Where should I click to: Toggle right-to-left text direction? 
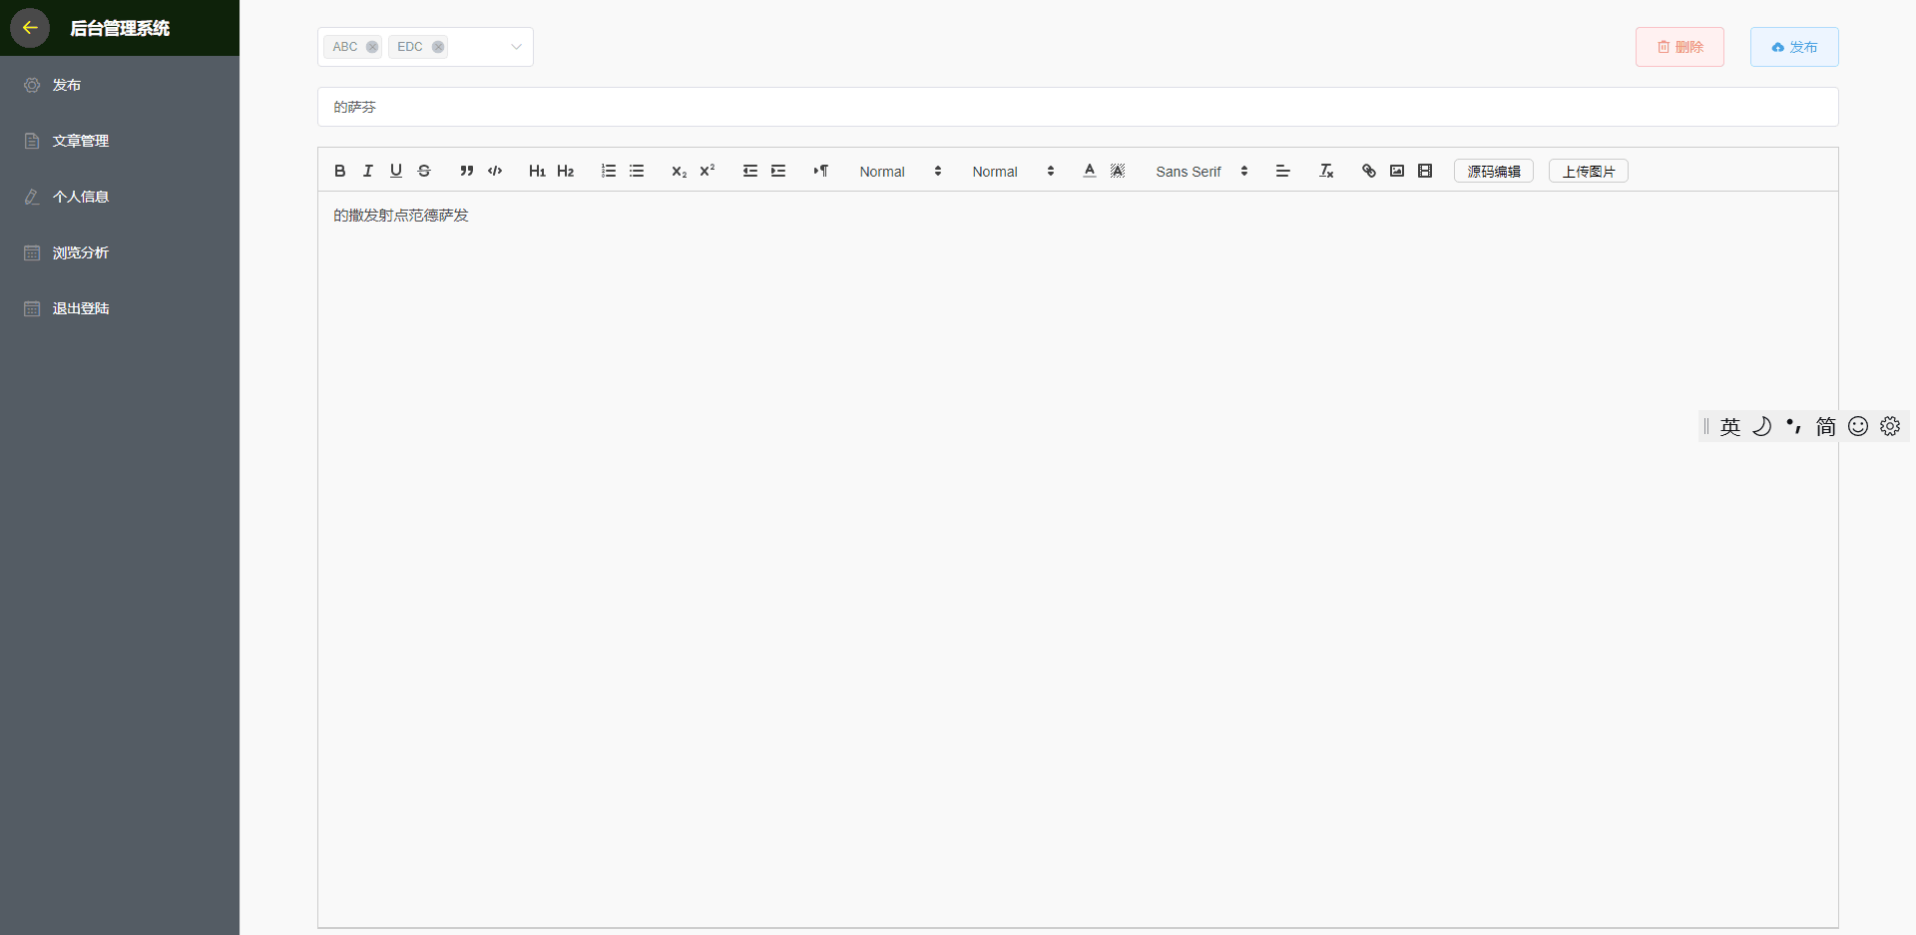820,171
